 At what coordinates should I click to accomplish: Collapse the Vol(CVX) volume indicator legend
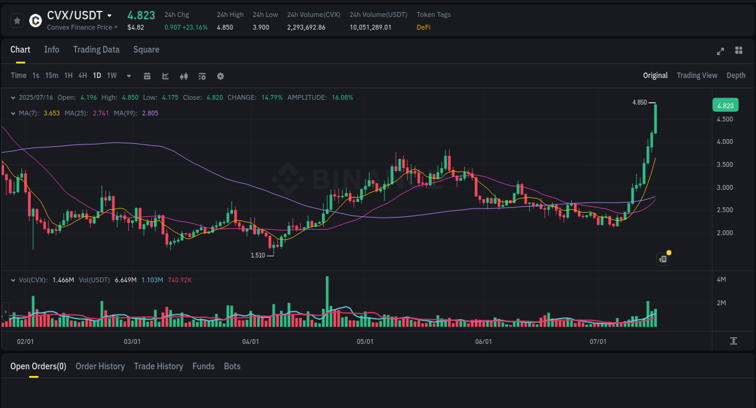13,279
